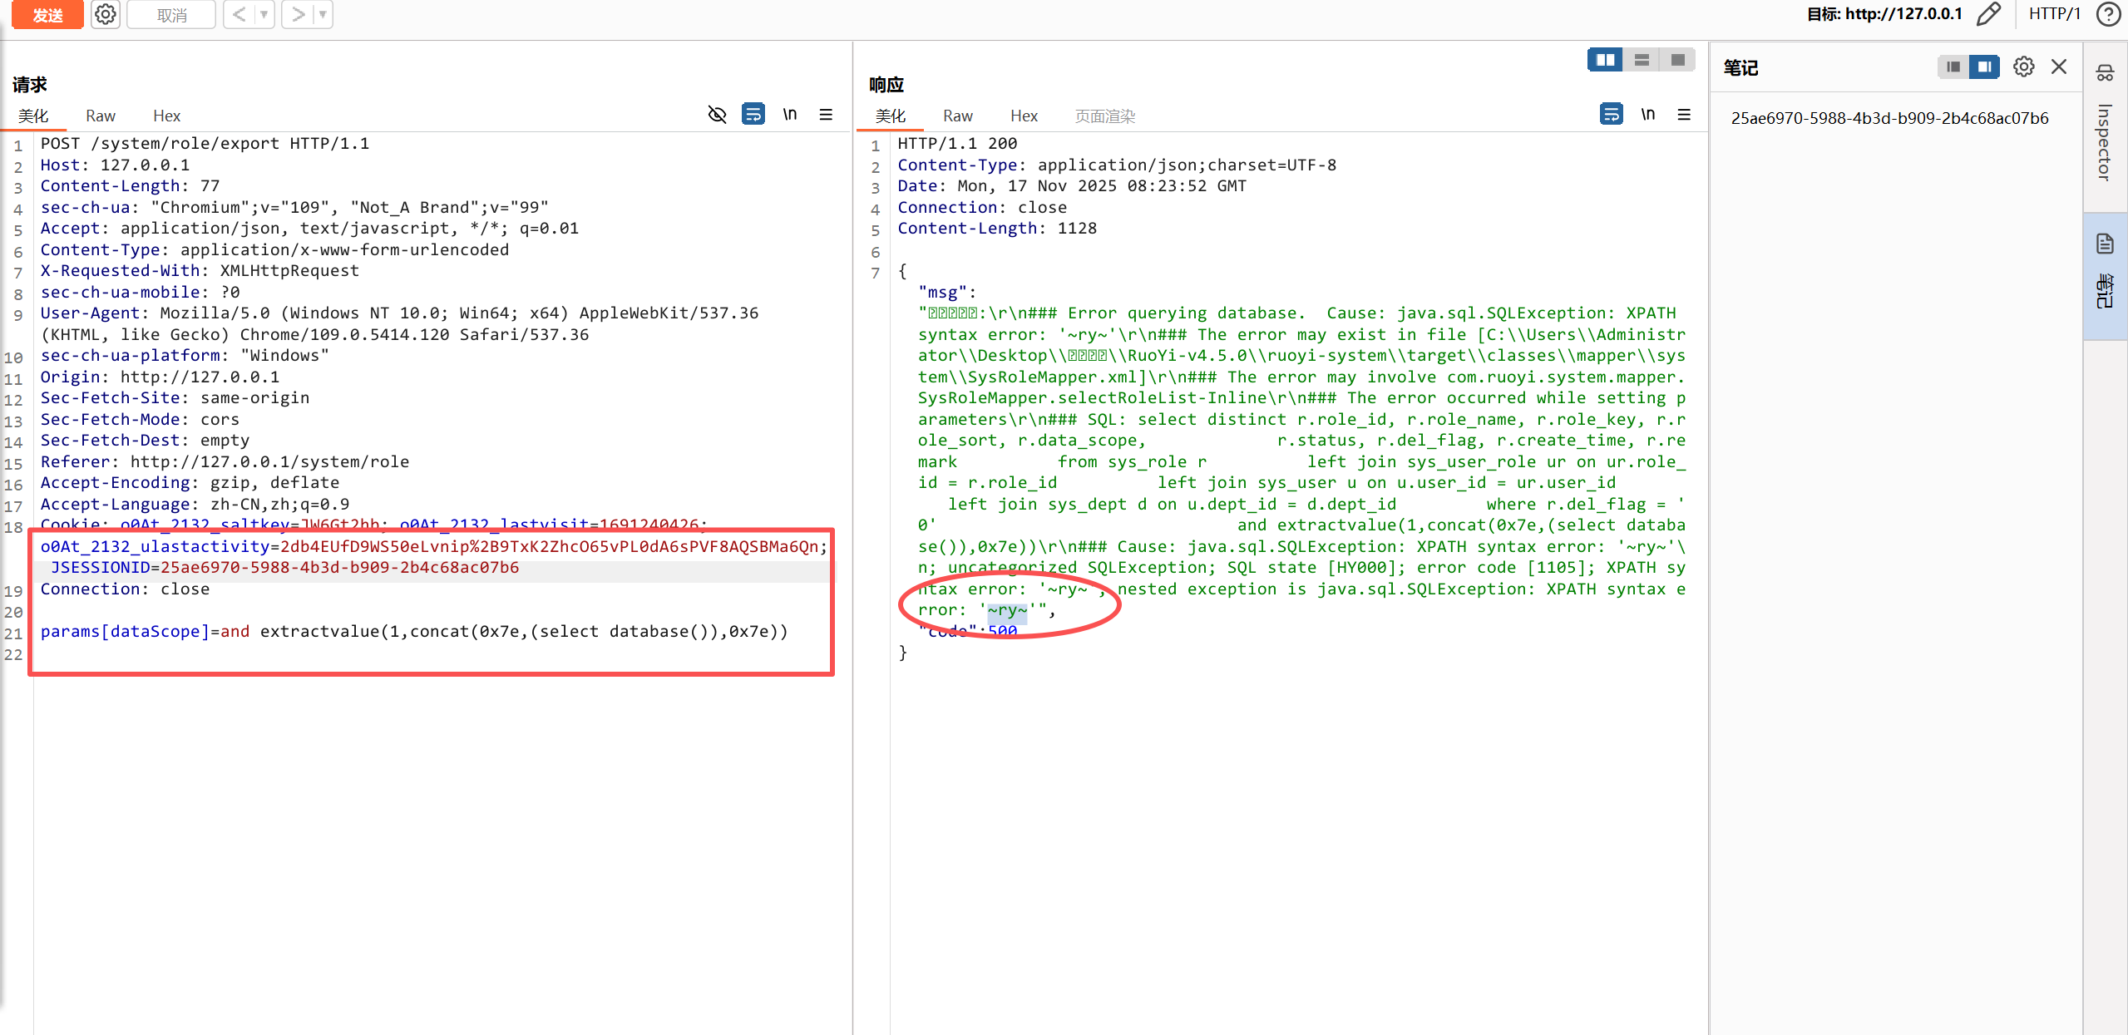
Task: Expand the back history dropdown arrow
Action: coord(264,14)
